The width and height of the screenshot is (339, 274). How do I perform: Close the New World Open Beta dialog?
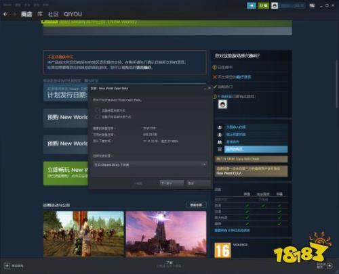pos(210,88)
